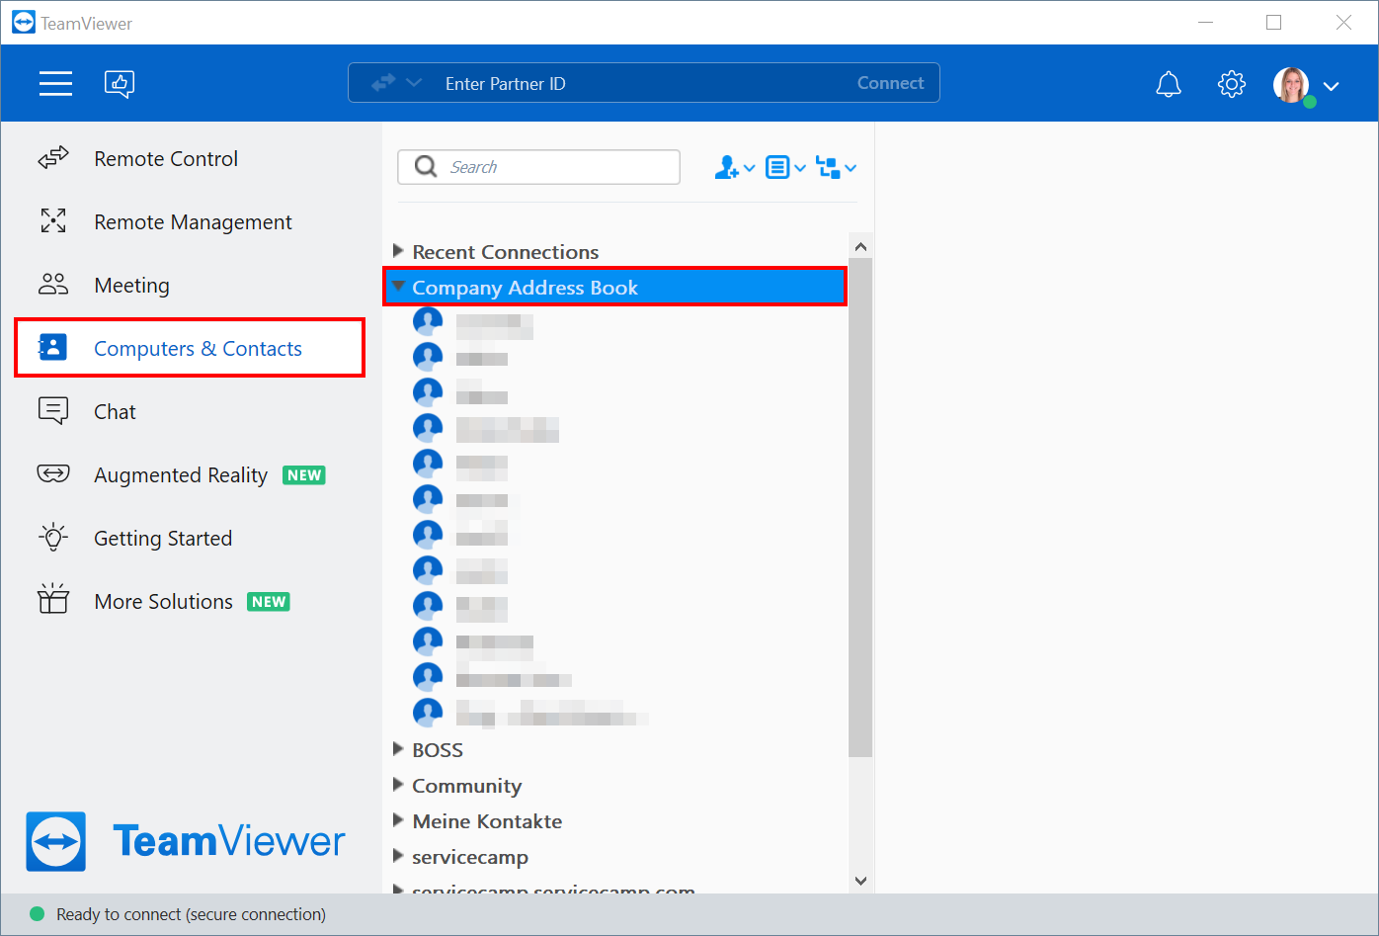1379x936 pixels.
Task: Expand the BOSS group
Action: point(398,749)
